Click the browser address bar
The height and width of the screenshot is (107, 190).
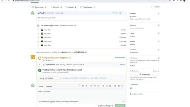pos(91,1)
